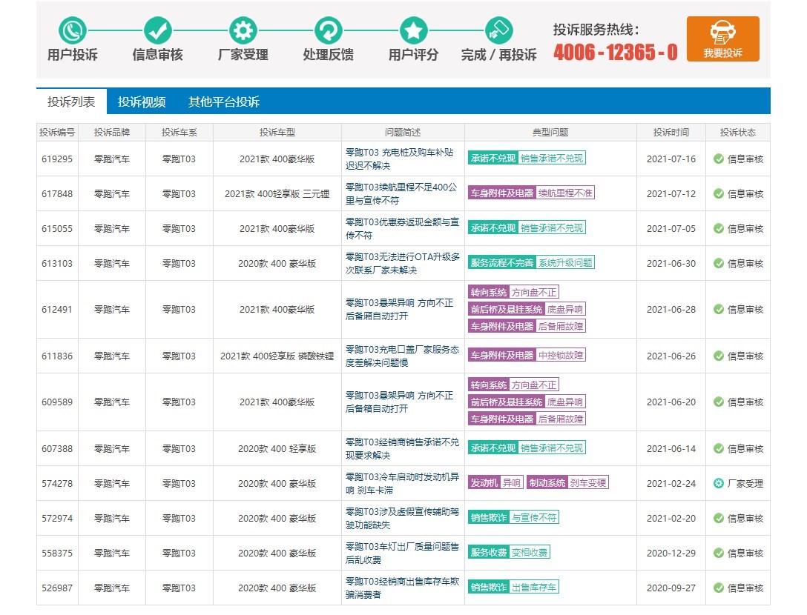Click 刹车变硬 tag in row 574278
The width and height of the screenshot is (807, 615).
[587, 482]
